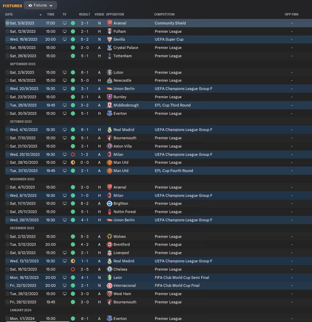Screen dimensions: 312x322
Task: Open the 2 - 5 result against Chelsea
Action: click(x=85, y=269)
